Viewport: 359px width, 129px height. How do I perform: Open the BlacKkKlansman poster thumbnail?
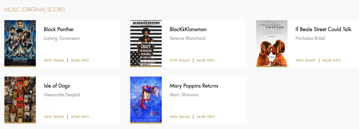point(146,43)
